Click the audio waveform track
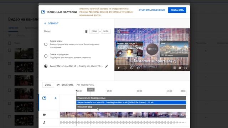 point(123,122)
